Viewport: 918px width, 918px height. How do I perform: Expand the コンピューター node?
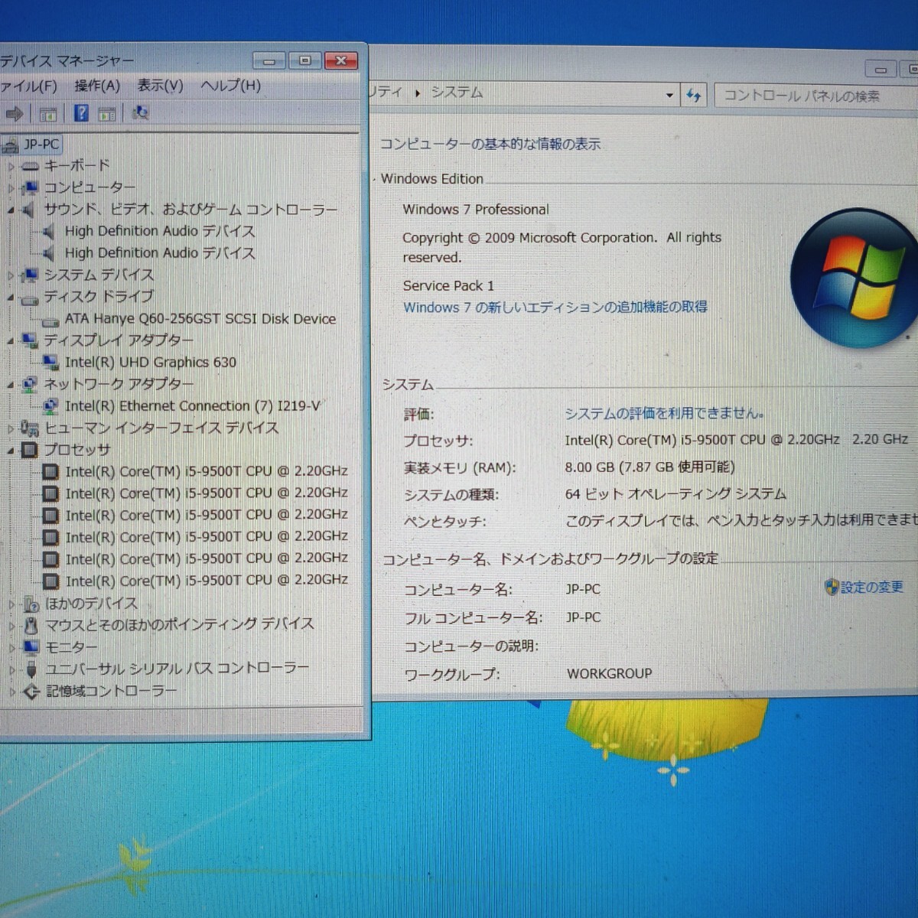pyautogui.click(x=11, y=188)
